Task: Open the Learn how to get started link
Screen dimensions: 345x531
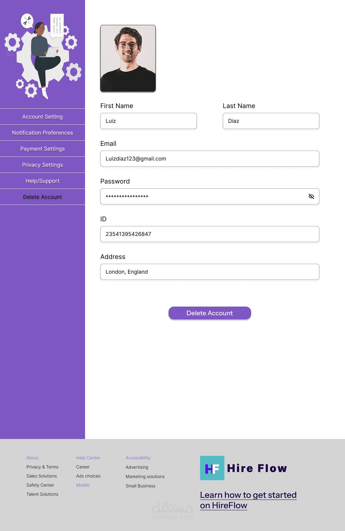Action: [248, 500]
